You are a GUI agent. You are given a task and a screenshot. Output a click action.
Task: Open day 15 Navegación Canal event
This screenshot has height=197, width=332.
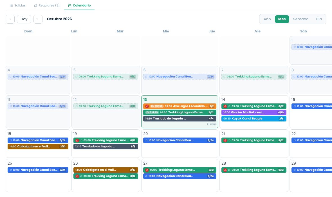pos(312,106)
